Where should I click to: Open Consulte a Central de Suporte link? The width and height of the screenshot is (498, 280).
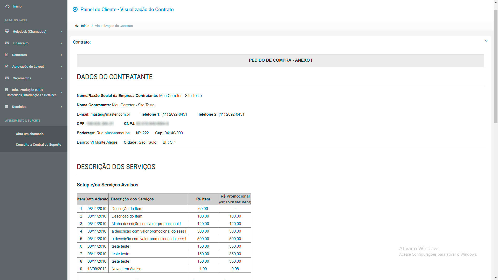38,145
